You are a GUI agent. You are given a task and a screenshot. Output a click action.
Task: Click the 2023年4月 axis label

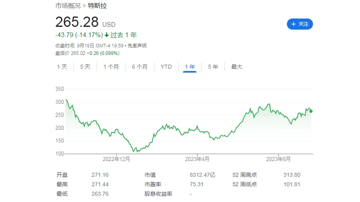pyautogui.click(x=197, y=159)
